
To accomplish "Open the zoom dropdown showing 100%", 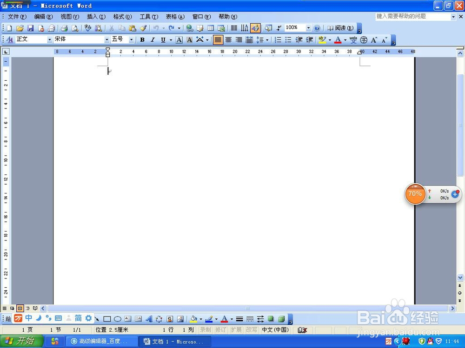I will [x=308, y=28].
